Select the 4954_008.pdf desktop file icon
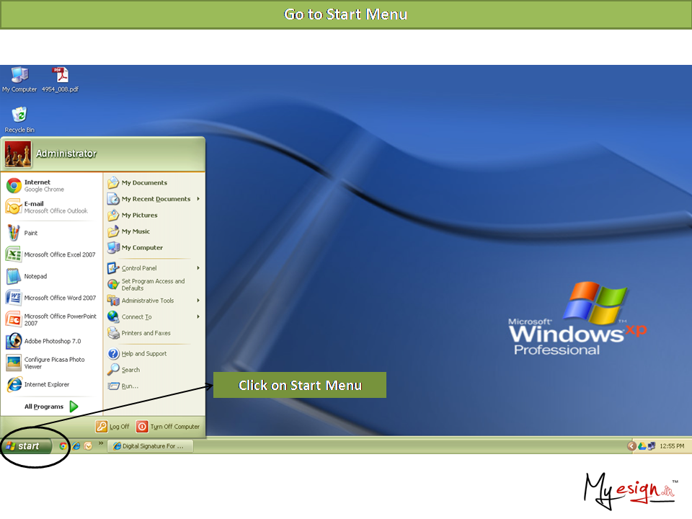692x519 pixels. [60, 76]
